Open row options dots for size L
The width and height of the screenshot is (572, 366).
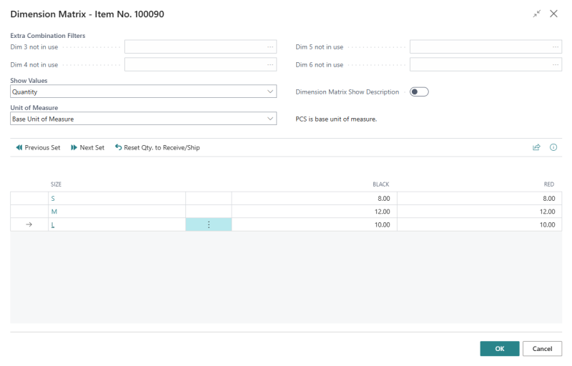(x=209, y=224)
